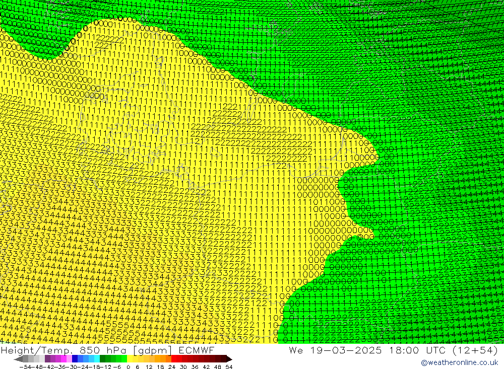Screen dimensions: 504x369
Task: Pick the bright red legend swatch above 24
Action: 174,359
